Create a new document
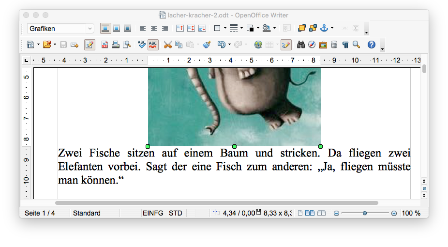This screenshot has height=247, width=448. point(30,45)
